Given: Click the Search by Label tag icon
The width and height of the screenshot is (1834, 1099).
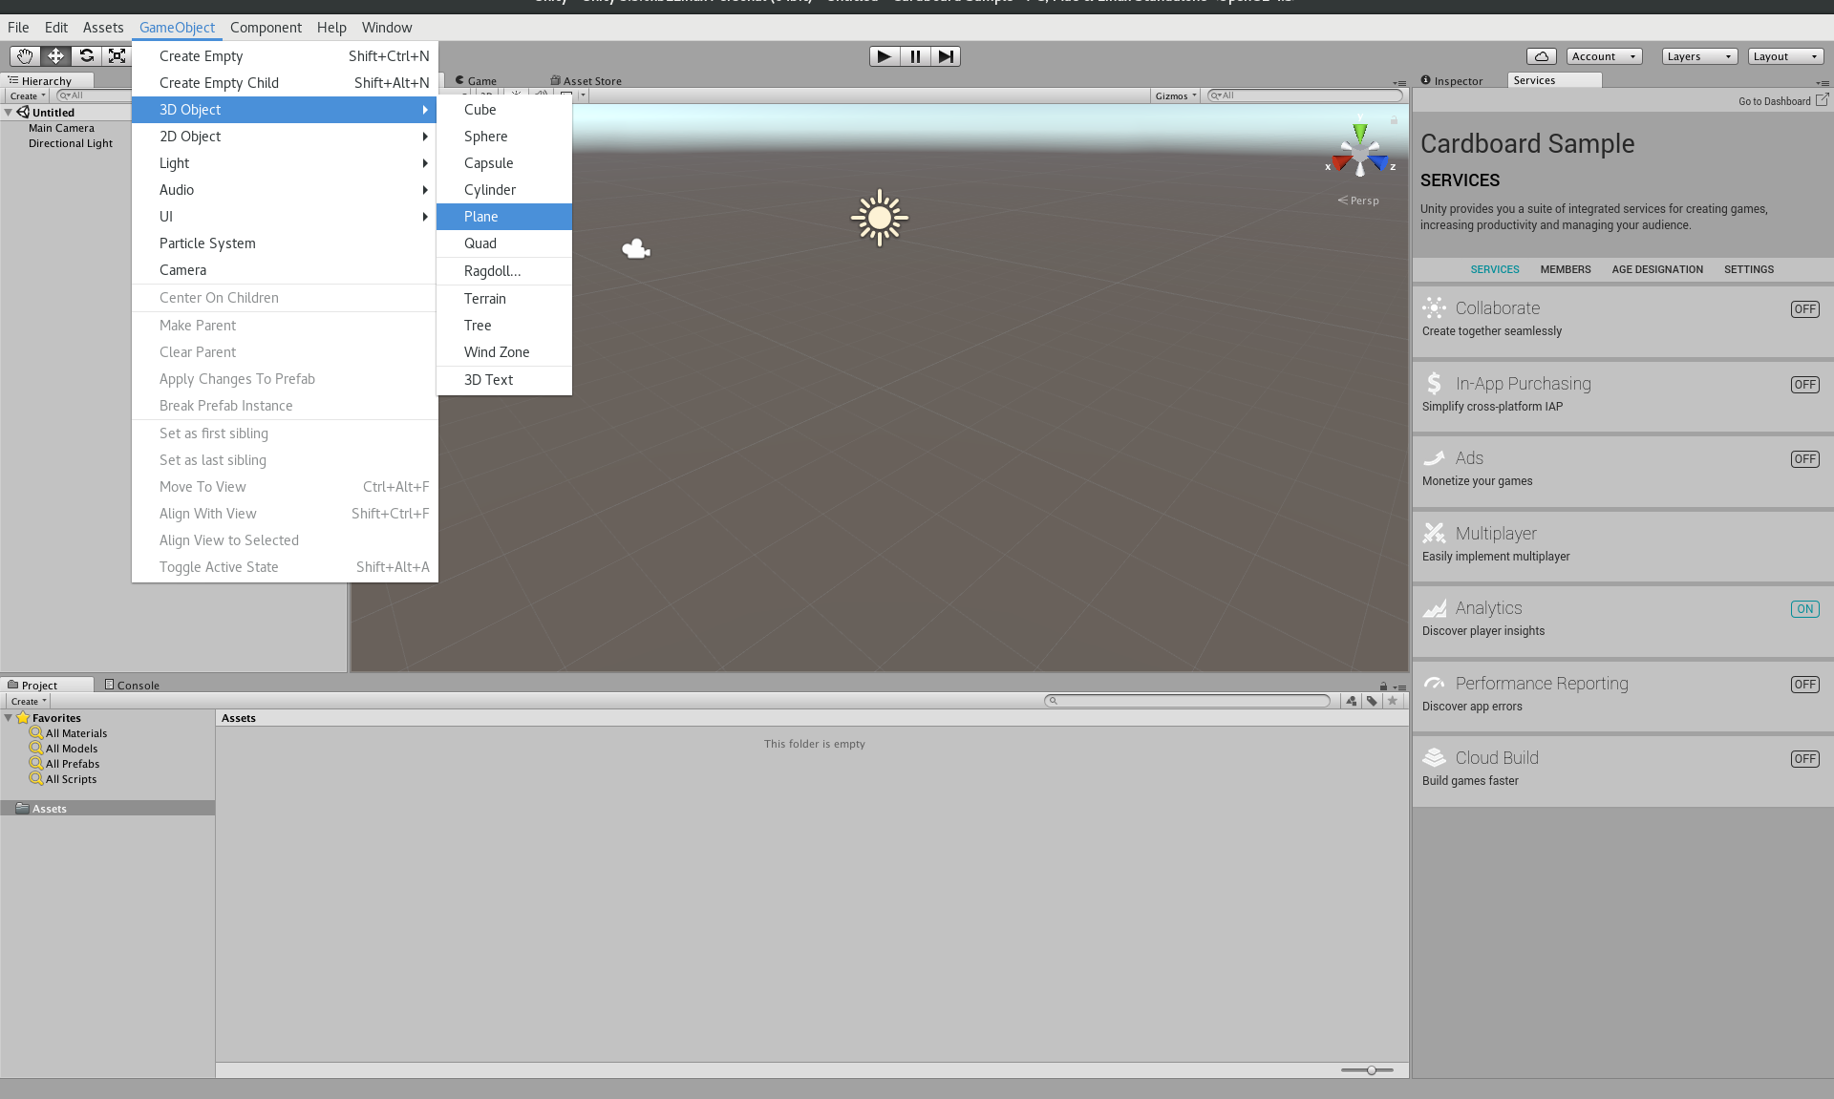Looking at the screenshot, I should coord(1372,701).
